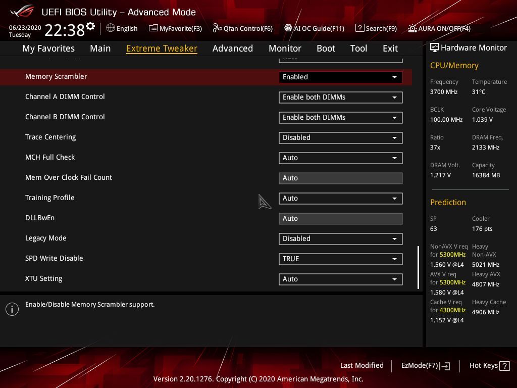Click the Hardware Monitor screen icon
517x388 pixels.
pos(435,48)
